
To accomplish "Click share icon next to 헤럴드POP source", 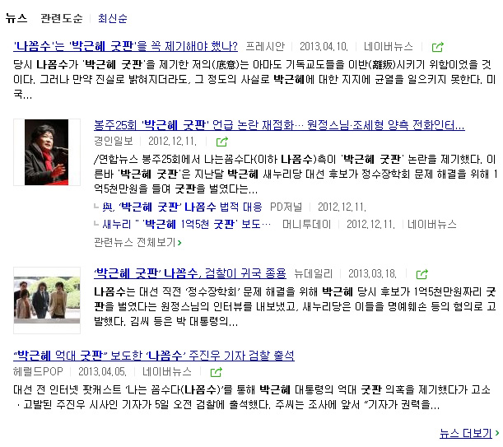I will point(216,372).
